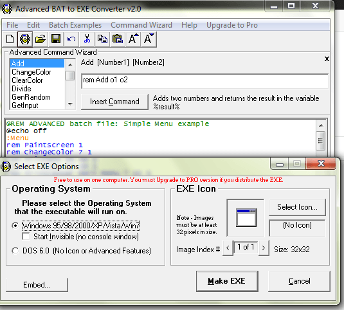
Task: Go to the next image index
Action: coord(264,248)
